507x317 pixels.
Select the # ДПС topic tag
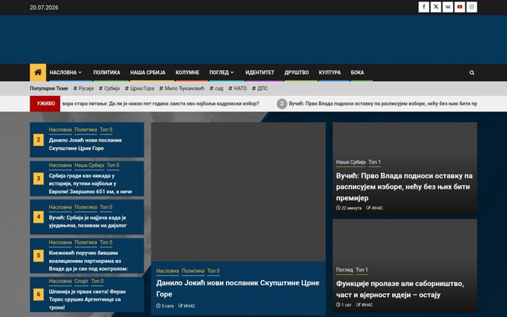pyautogui.click(x=260, y=88)
